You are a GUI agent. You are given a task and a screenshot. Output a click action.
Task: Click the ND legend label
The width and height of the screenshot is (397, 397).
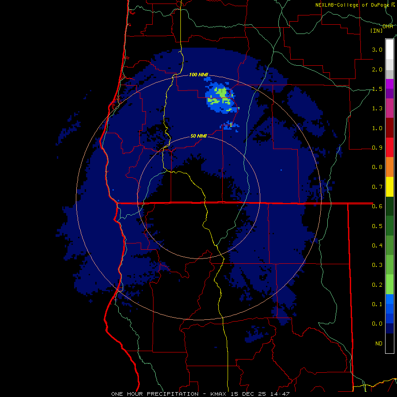pos(379,343)
